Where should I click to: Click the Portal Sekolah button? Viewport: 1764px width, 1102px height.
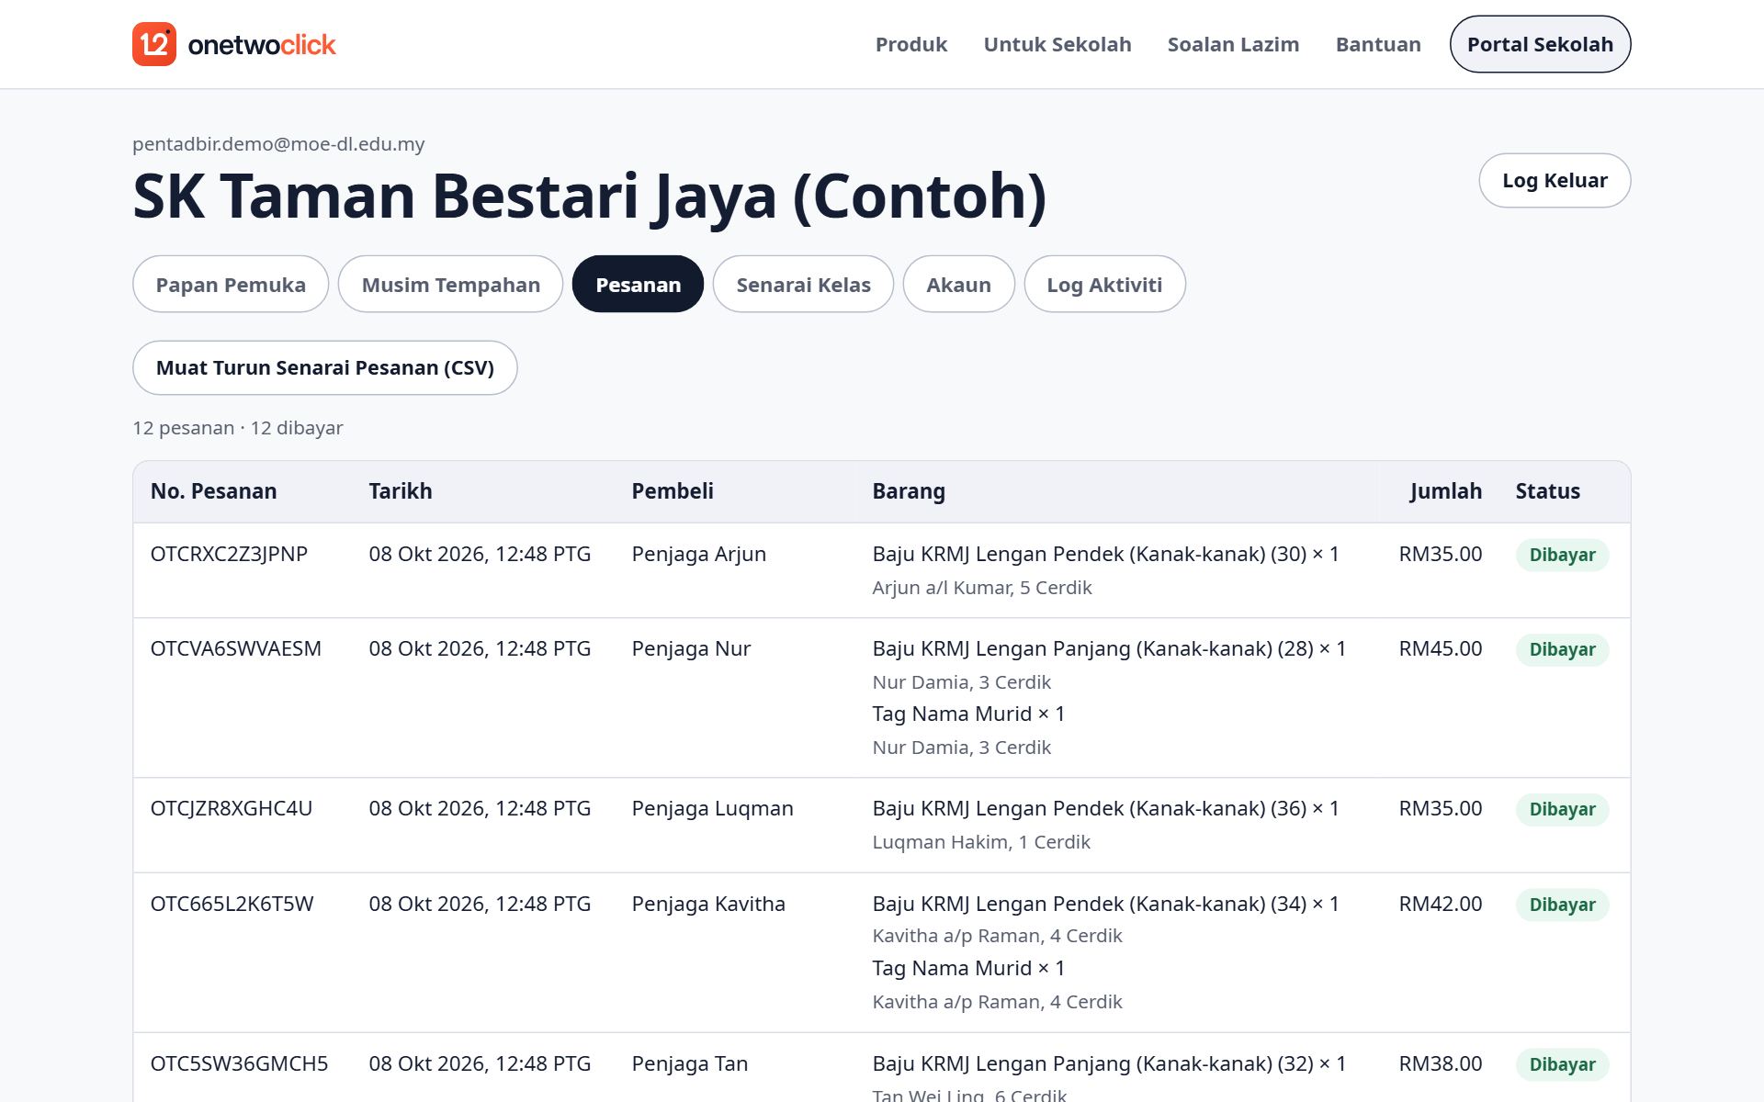1540,44
